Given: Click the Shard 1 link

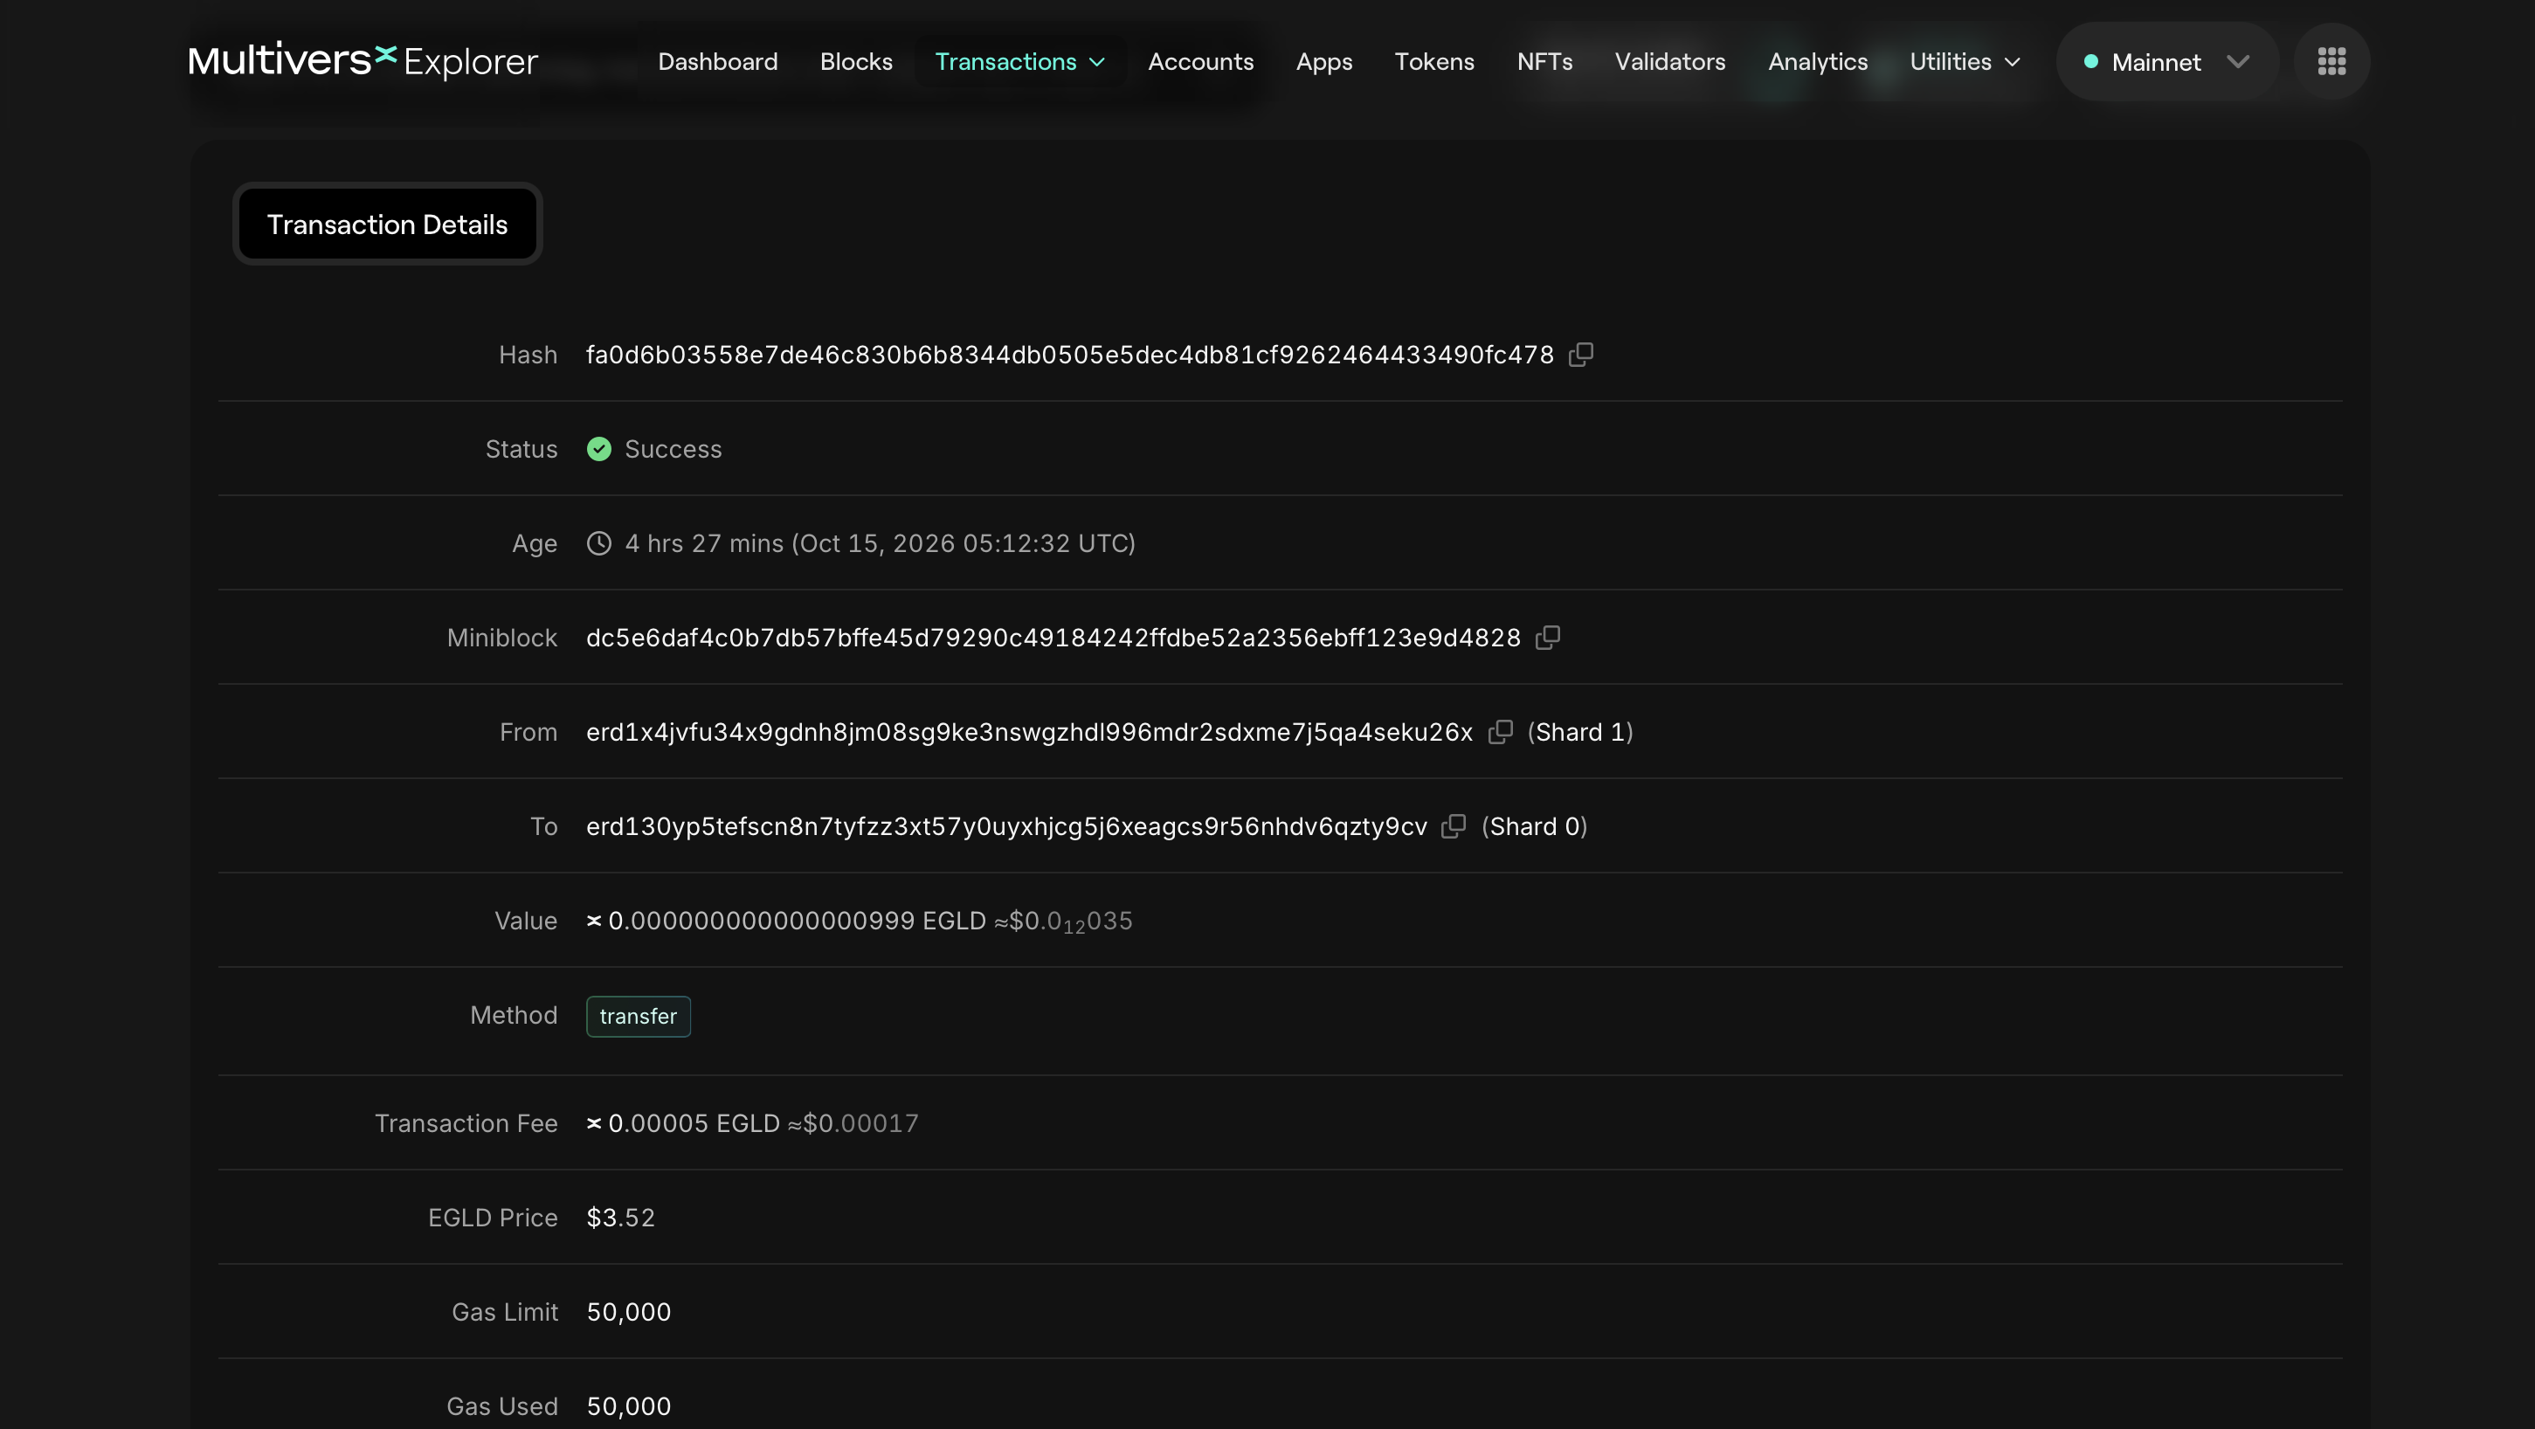Looking at the screenshot, I should [1580, 732].
